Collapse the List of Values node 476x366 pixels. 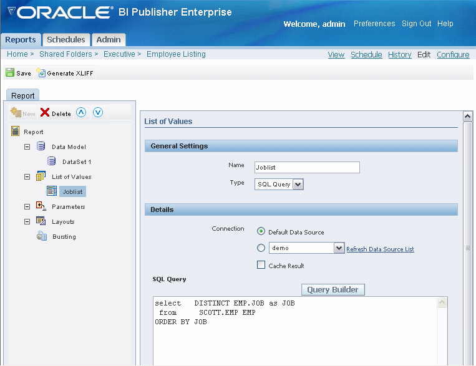(x=27, y=176)
